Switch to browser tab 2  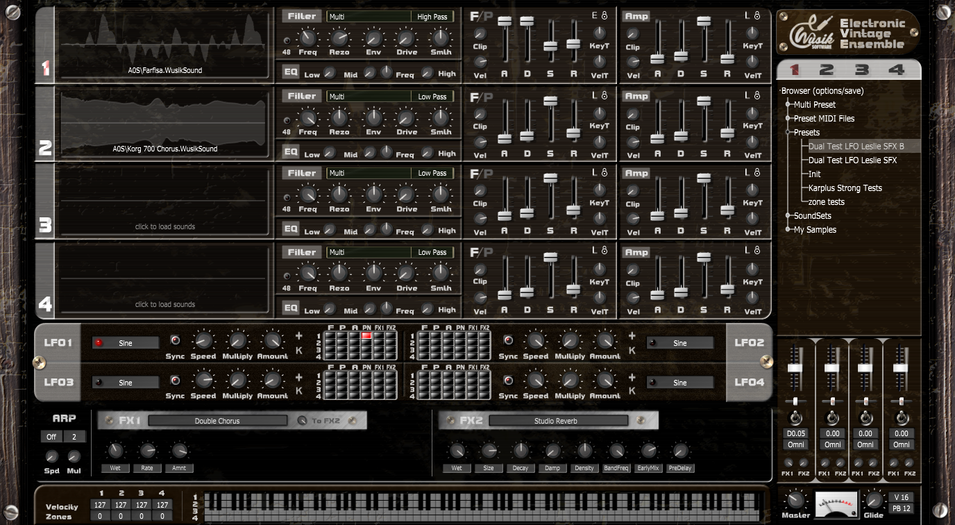(x=826, y=69)
